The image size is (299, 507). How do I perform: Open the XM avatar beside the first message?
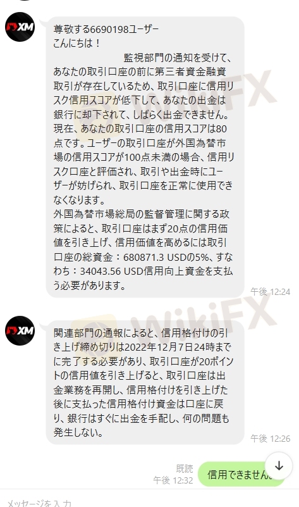coord(20,27)
